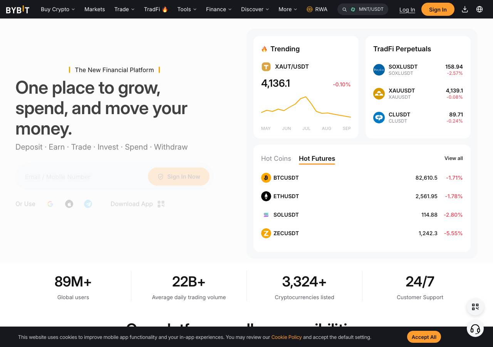
Task: Click the Bybit logo
Action: click(x=18, y=9)
